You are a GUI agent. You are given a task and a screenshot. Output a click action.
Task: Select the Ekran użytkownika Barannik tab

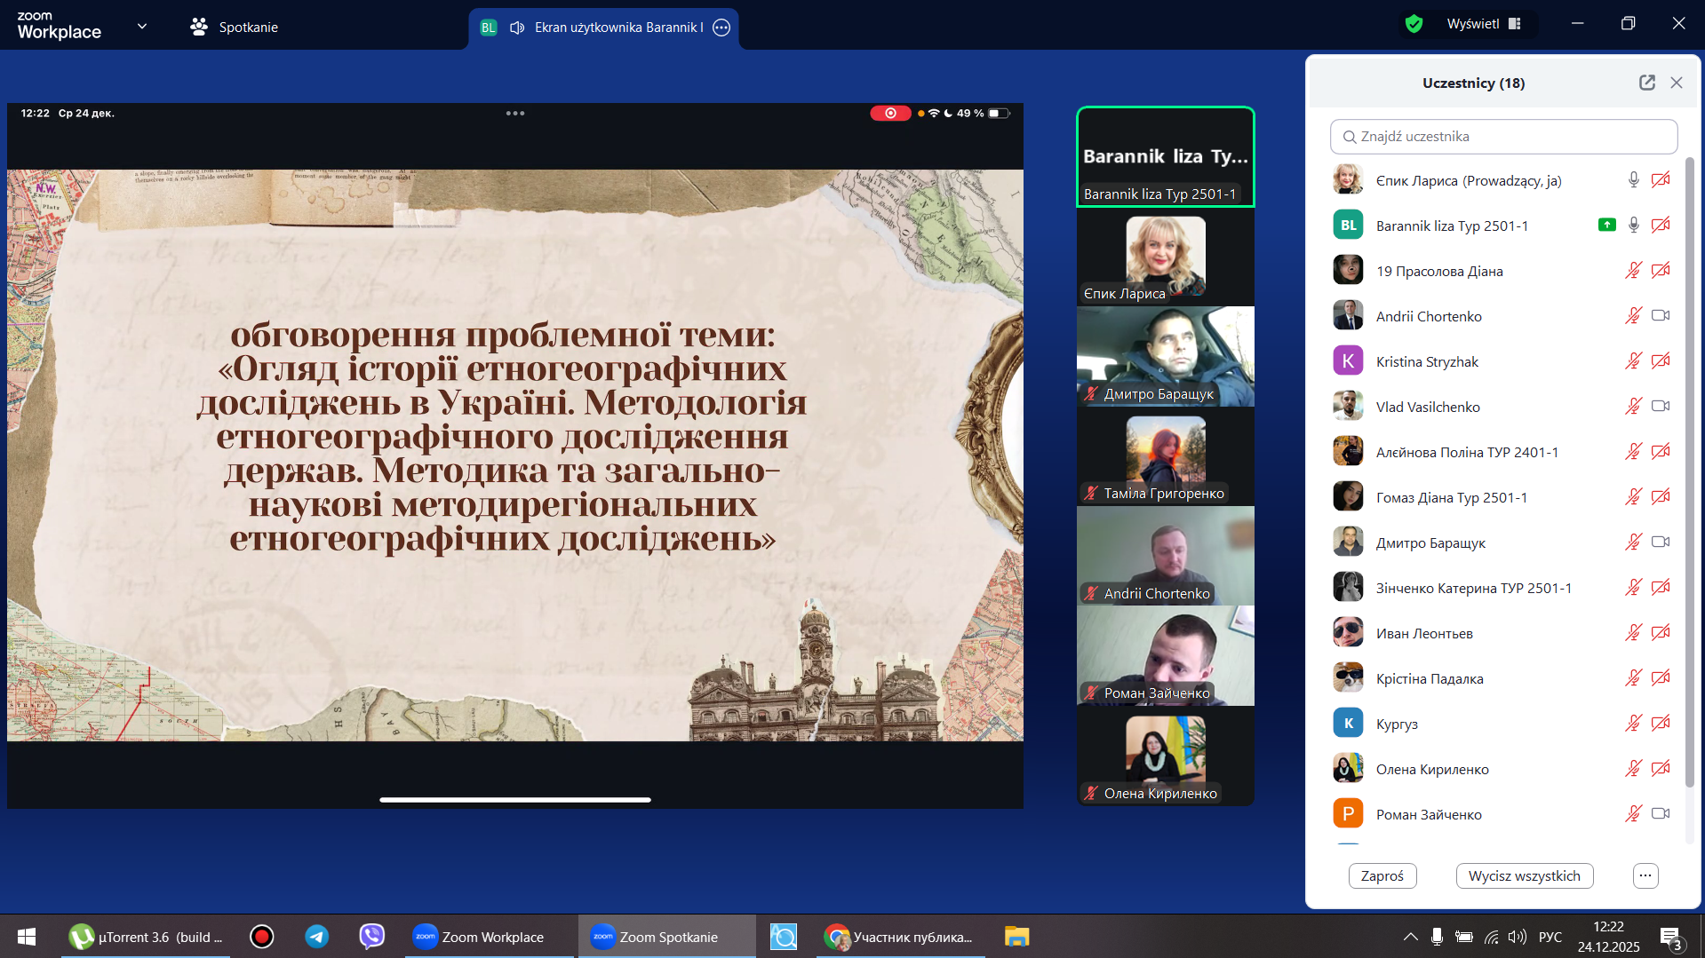tap(617, 28)
